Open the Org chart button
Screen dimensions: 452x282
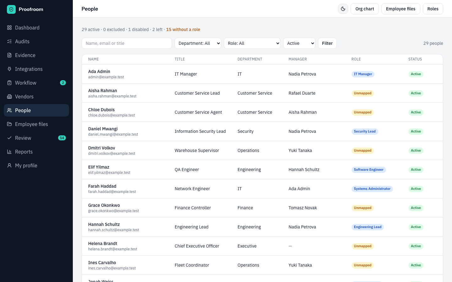365,9
